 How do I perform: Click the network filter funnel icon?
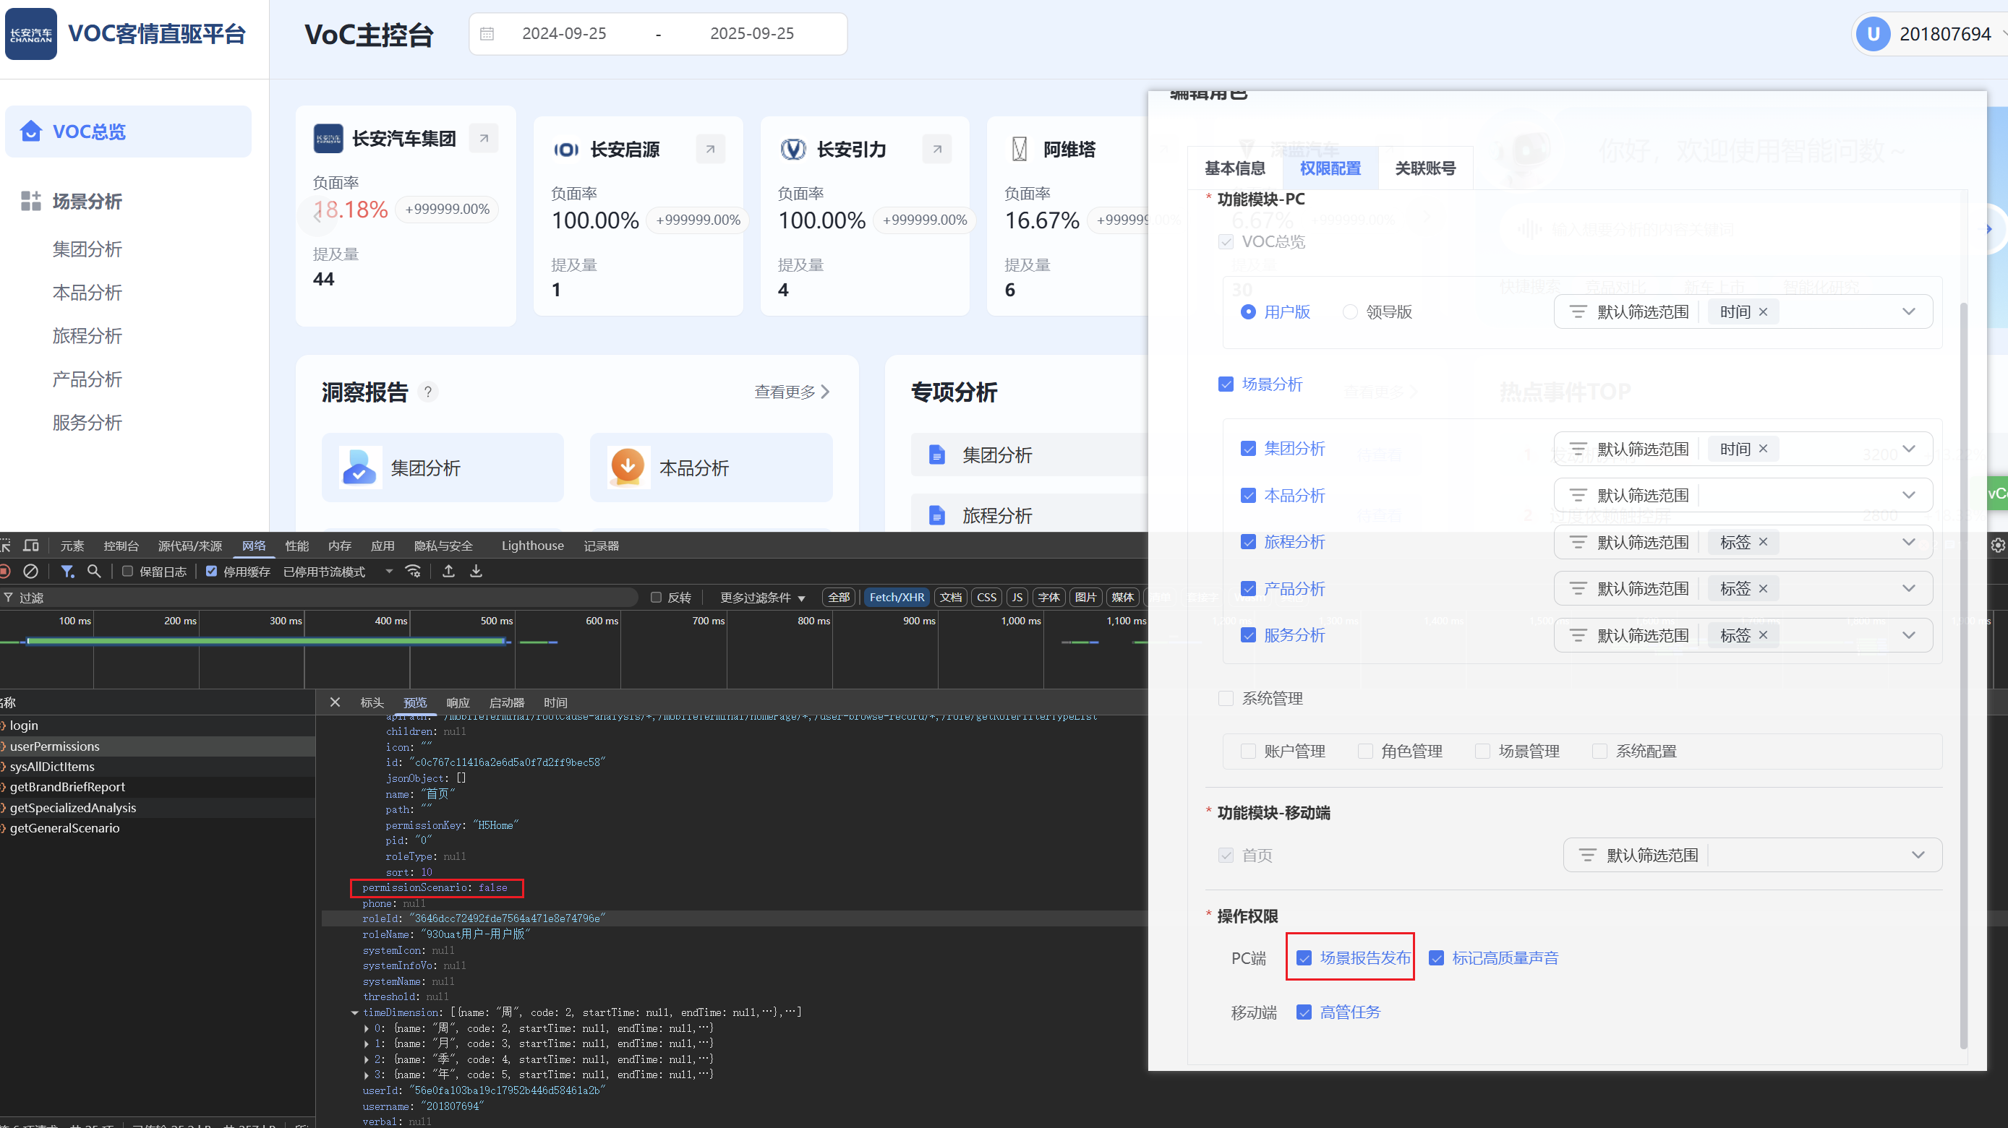click(x=67, y=571)
